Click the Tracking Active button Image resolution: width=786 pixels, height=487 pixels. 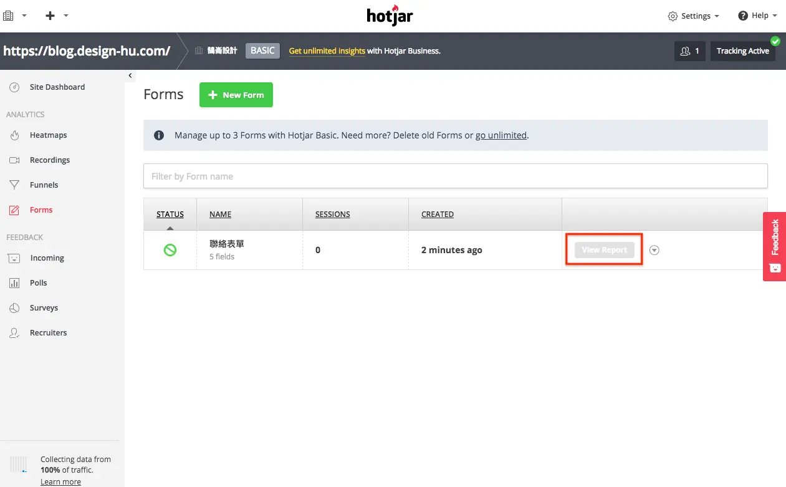click(743, 51)
